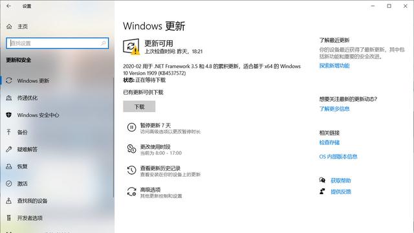This screenshot has width=414, height=233.
Task: Click the 更新和安全 section heading
Action: coord(19,60)
